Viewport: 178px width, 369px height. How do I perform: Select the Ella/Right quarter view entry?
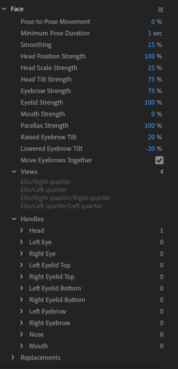(x=46, y=182)
